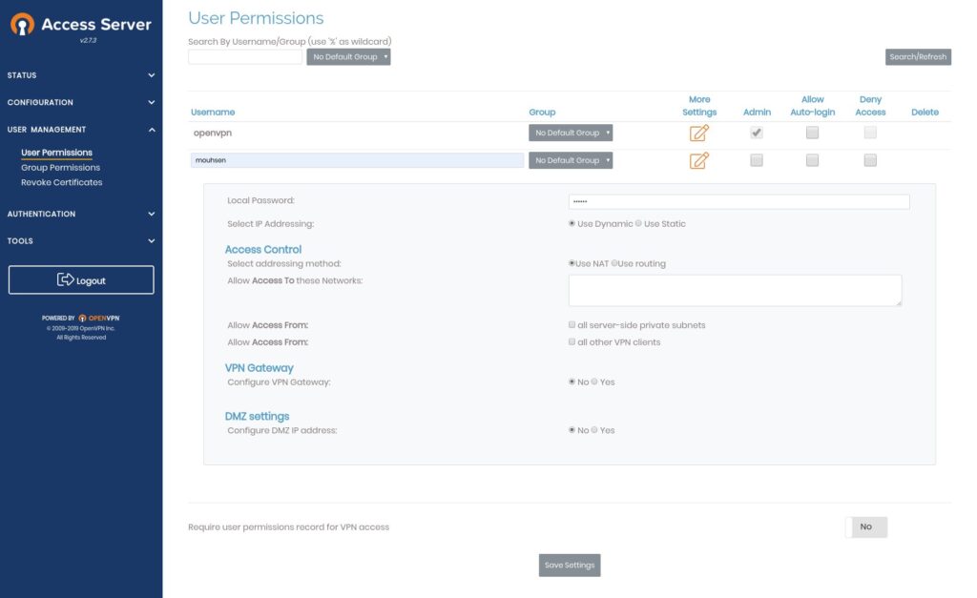
Task: Click the Save Settings button
Action: pyautogui.click(x=570, y=565)
